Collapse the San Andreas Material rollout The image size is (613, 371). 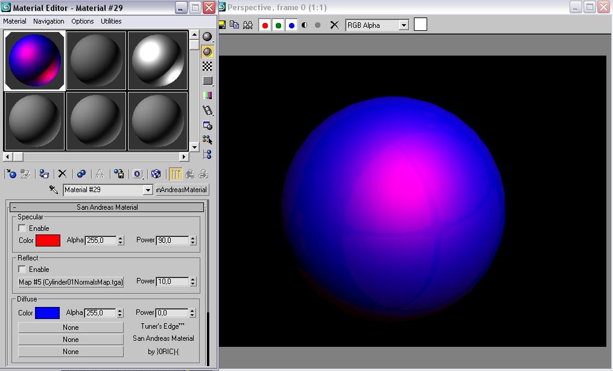pyautogui.click(x=107, y=207)
